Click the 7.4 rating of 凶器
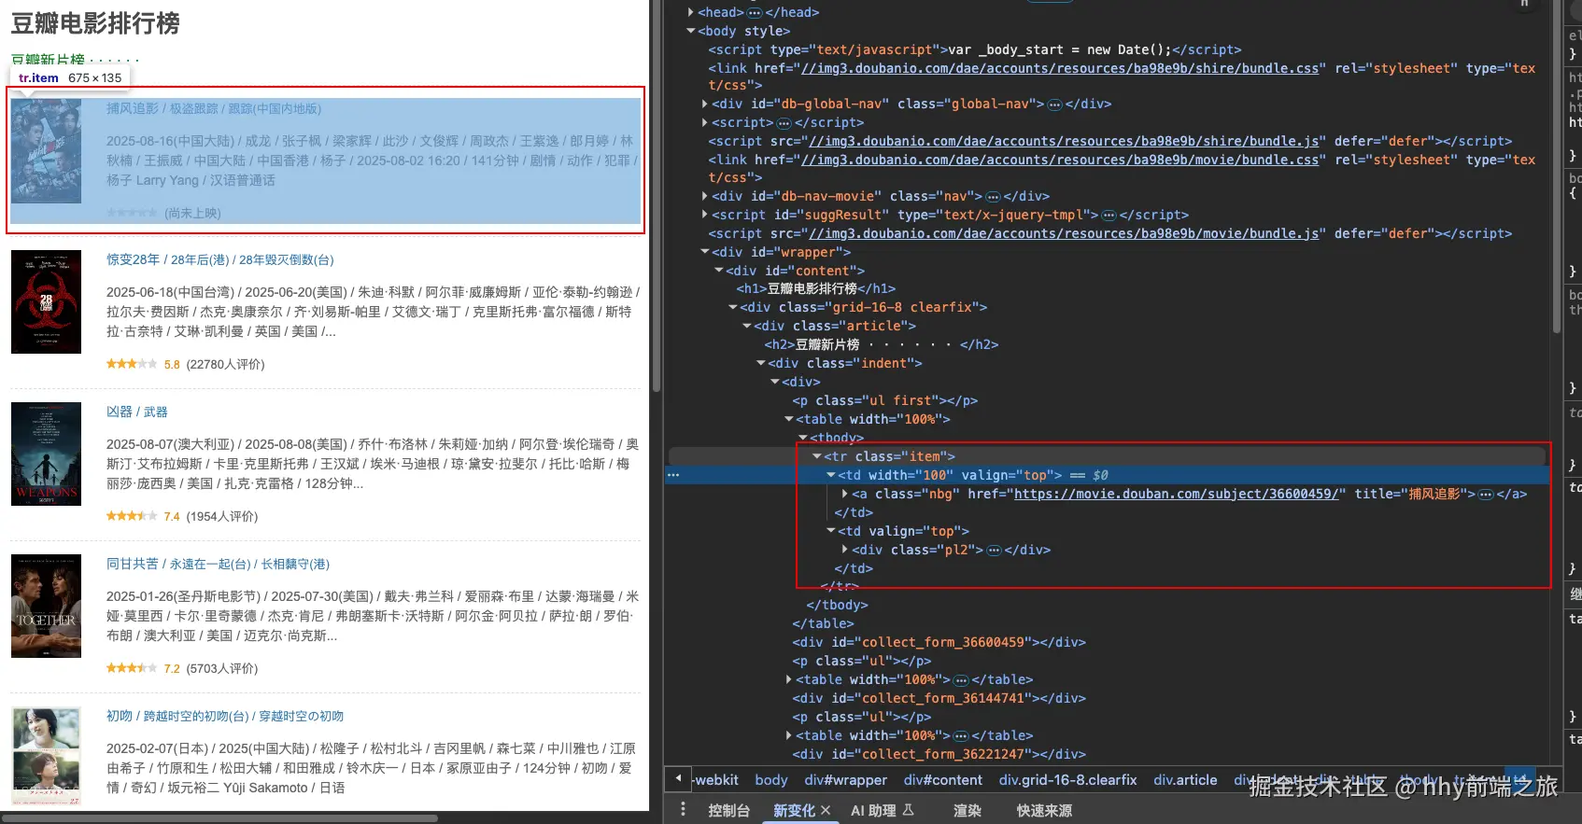This screenshot has height=824, width=1582. (x=172, y=517)
